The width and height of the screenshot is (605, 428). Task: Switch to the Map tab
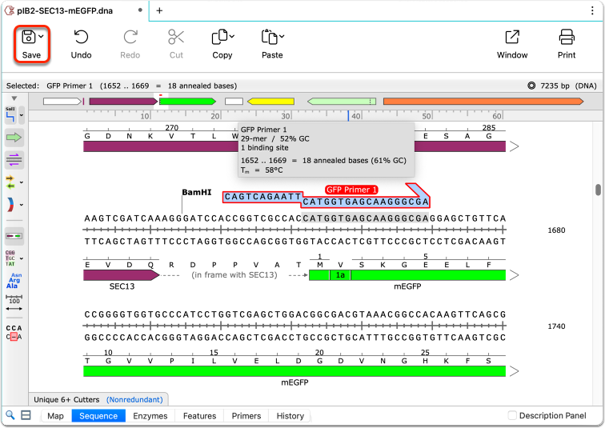pyautogui.click(x=55, y=416)
